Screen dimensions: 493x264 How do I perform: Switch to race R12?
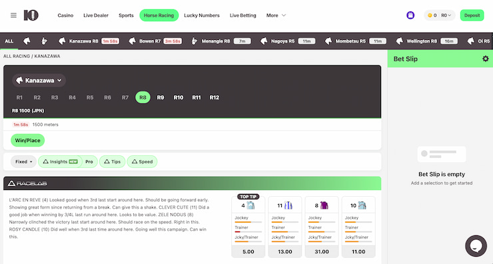point(215,97)
